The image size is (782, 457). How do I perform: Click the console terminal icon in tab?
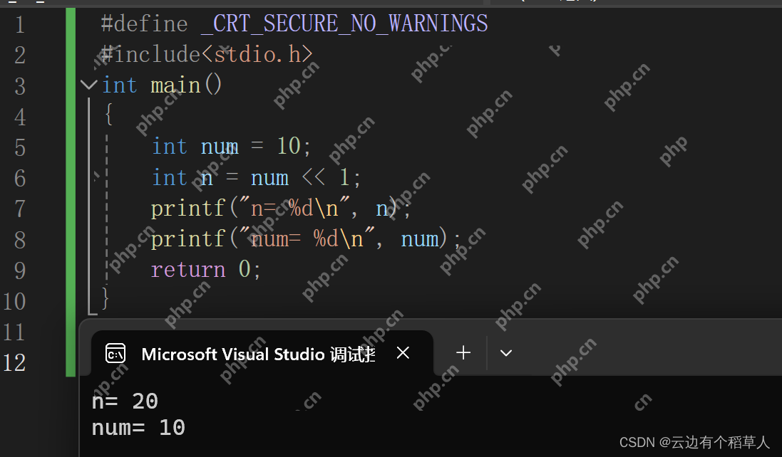tap(115, 353)
